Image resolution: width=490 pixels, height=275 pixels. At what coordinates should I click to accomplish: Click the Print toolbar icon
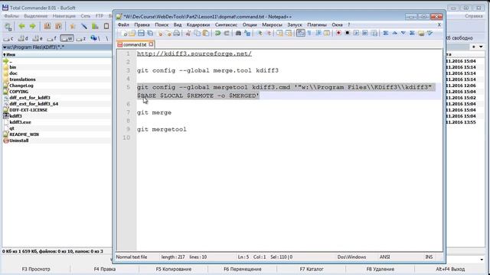pyautogui.click(x=176, y=33)
